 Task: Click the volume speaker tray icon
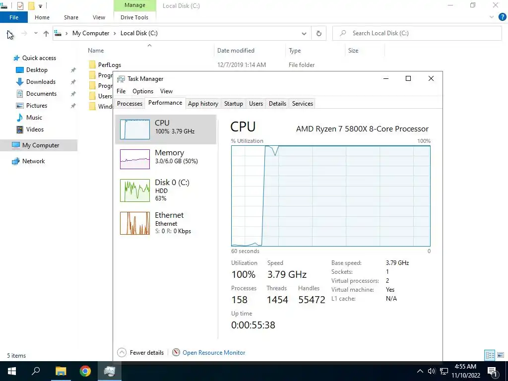[431, 371]
